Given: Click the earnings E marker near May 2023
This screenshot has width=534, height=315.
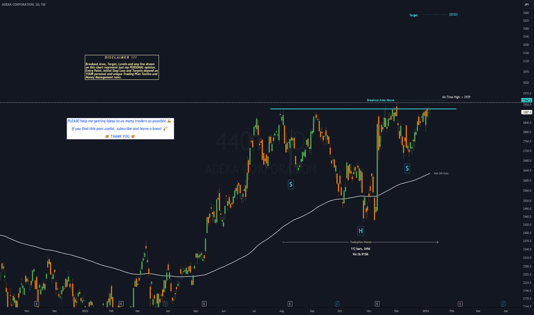Looking at the screenshot, I should tap(204, 304).
